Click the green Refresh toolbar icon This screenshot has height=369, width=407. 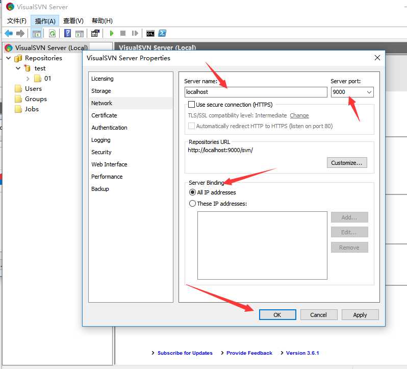pos(52,34)
